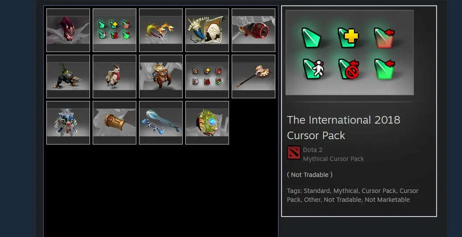Select the Mega Kill announcer scroll item
Image resolution: width=462 pixels, height=237 pixels.
pyautogui.click(x=207, y=30)
